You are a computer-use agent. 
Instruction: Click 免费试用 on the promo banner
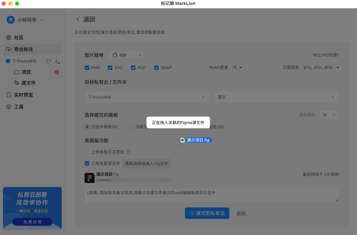pyautogui.click(x=32, y=222)
